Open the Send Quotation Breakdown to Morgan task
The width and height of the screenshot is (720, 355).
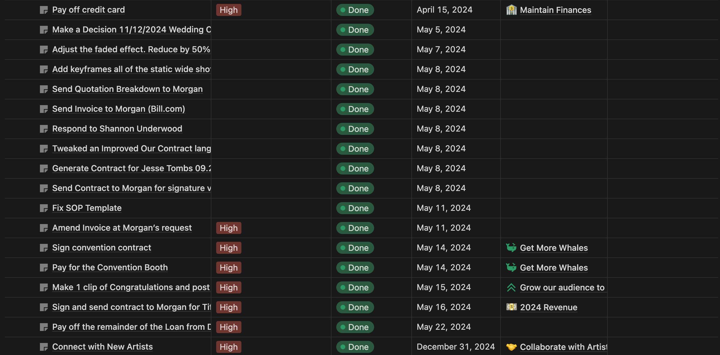[127, 89]
